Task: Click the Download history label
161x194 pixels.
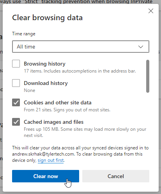Action: click(x=46, y=83)
